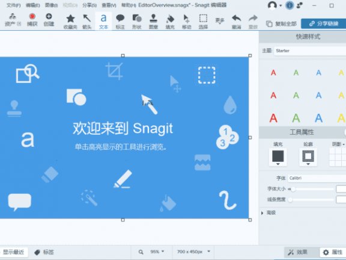This screenshot has height=260, width=346.
Task: Click the 复制全部 copy all button
Action: point(281,23)
